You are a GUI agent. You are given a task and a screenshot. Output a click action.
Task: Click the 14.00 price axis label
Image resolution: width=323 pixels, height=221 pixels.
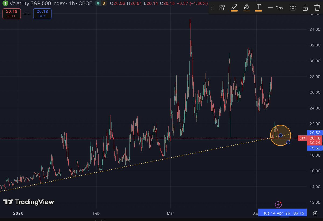pyautogui.click(x=314, y=187)
